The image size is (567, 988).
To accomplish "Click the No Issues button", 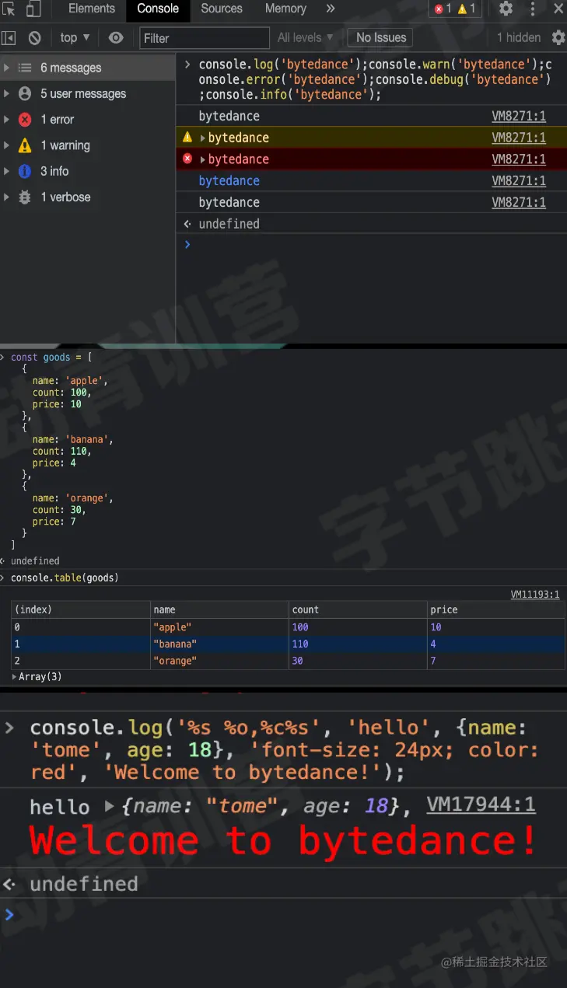I will 381,37.
